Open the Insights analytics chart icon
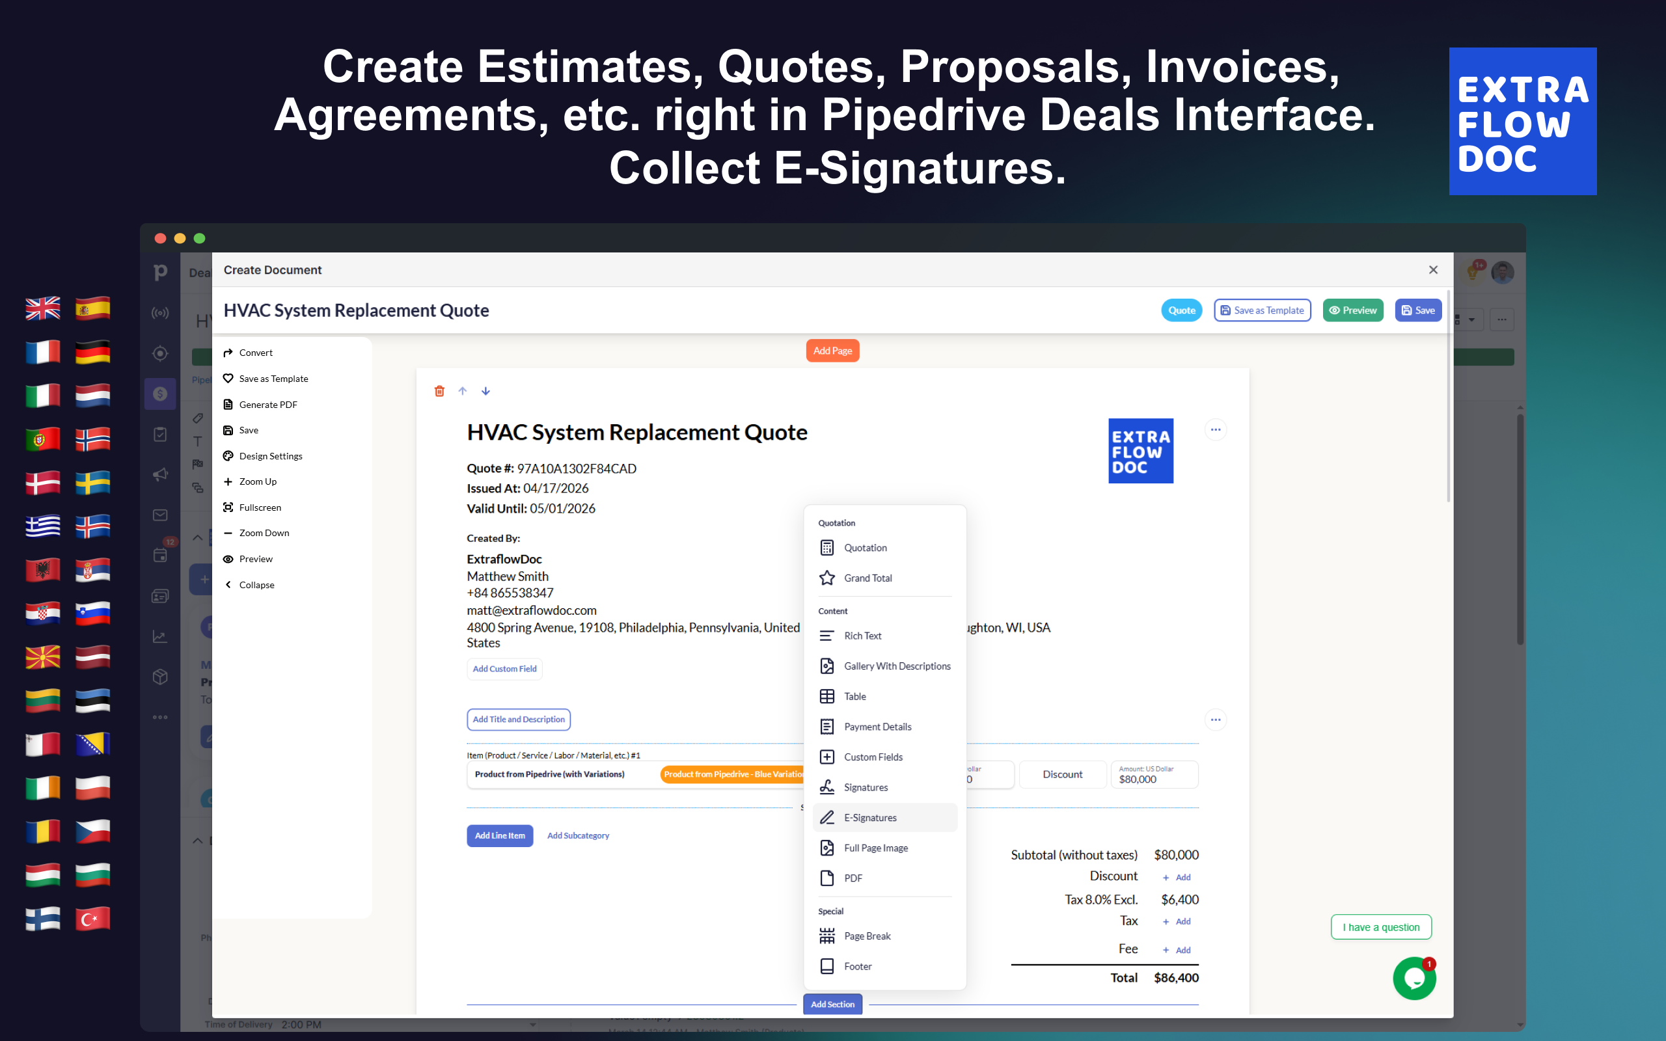The image size is (1666, 1041). (159, 636)
